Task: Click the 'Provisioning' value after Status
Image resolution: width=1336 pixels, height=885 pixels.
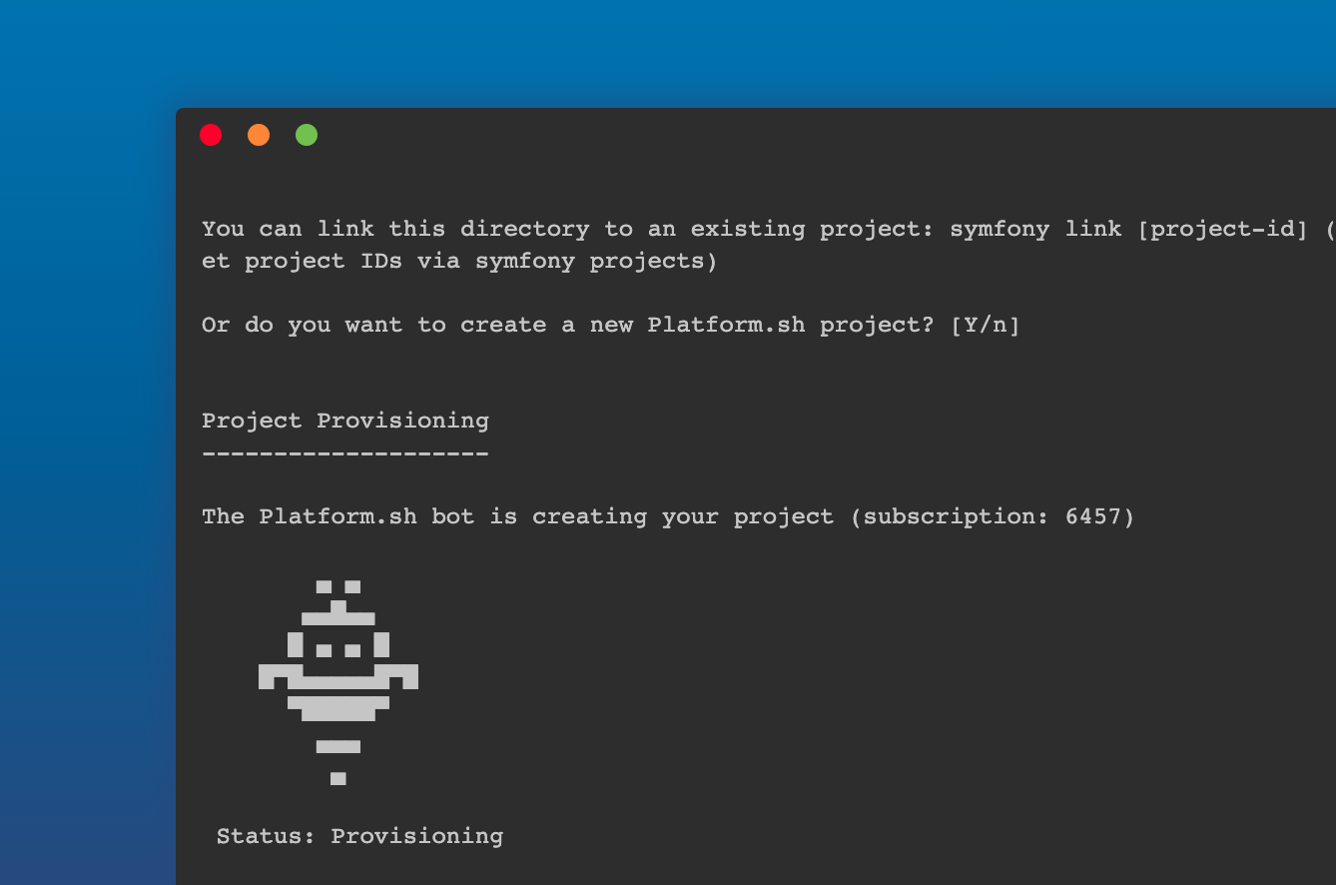Action: pyautogui.click(x=416, y=835)
